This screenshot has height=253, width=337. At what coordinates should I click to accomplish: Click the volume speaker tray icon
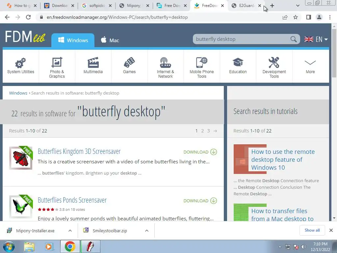click(304, 247)
